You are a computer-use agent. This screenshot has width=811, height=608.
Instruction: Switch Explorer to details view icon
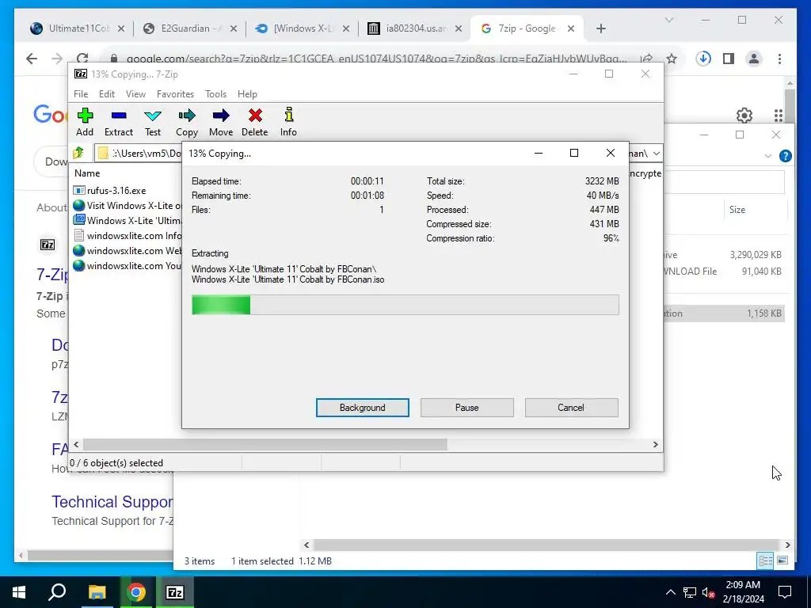coord(765,560)
